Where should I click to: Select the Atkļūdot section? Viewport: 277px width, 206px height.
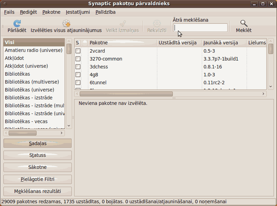pyautogui.click(x=34, y=58)
